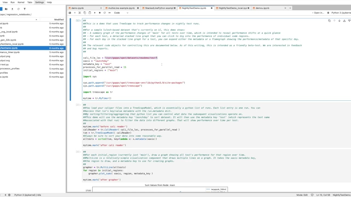351x197 pixels.
Task: Insert a new cell with the plus icon
Action: [x=75, y=13]
